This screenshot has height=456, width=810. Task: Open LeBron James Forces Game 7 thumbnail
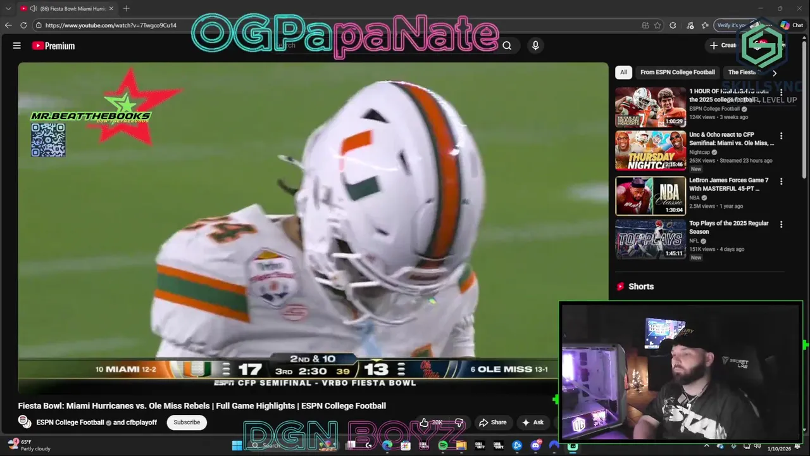coord(651,196)
